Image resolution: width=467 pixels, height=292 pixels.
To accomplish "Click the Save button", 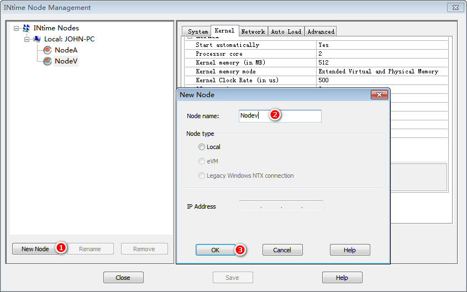I will [x=233, y=278].
